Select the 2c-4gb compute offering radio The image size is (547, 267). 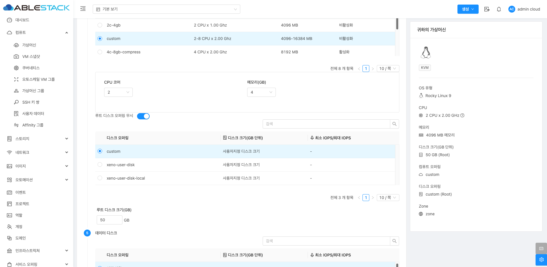pyautogui.click(x=100, y=25)
